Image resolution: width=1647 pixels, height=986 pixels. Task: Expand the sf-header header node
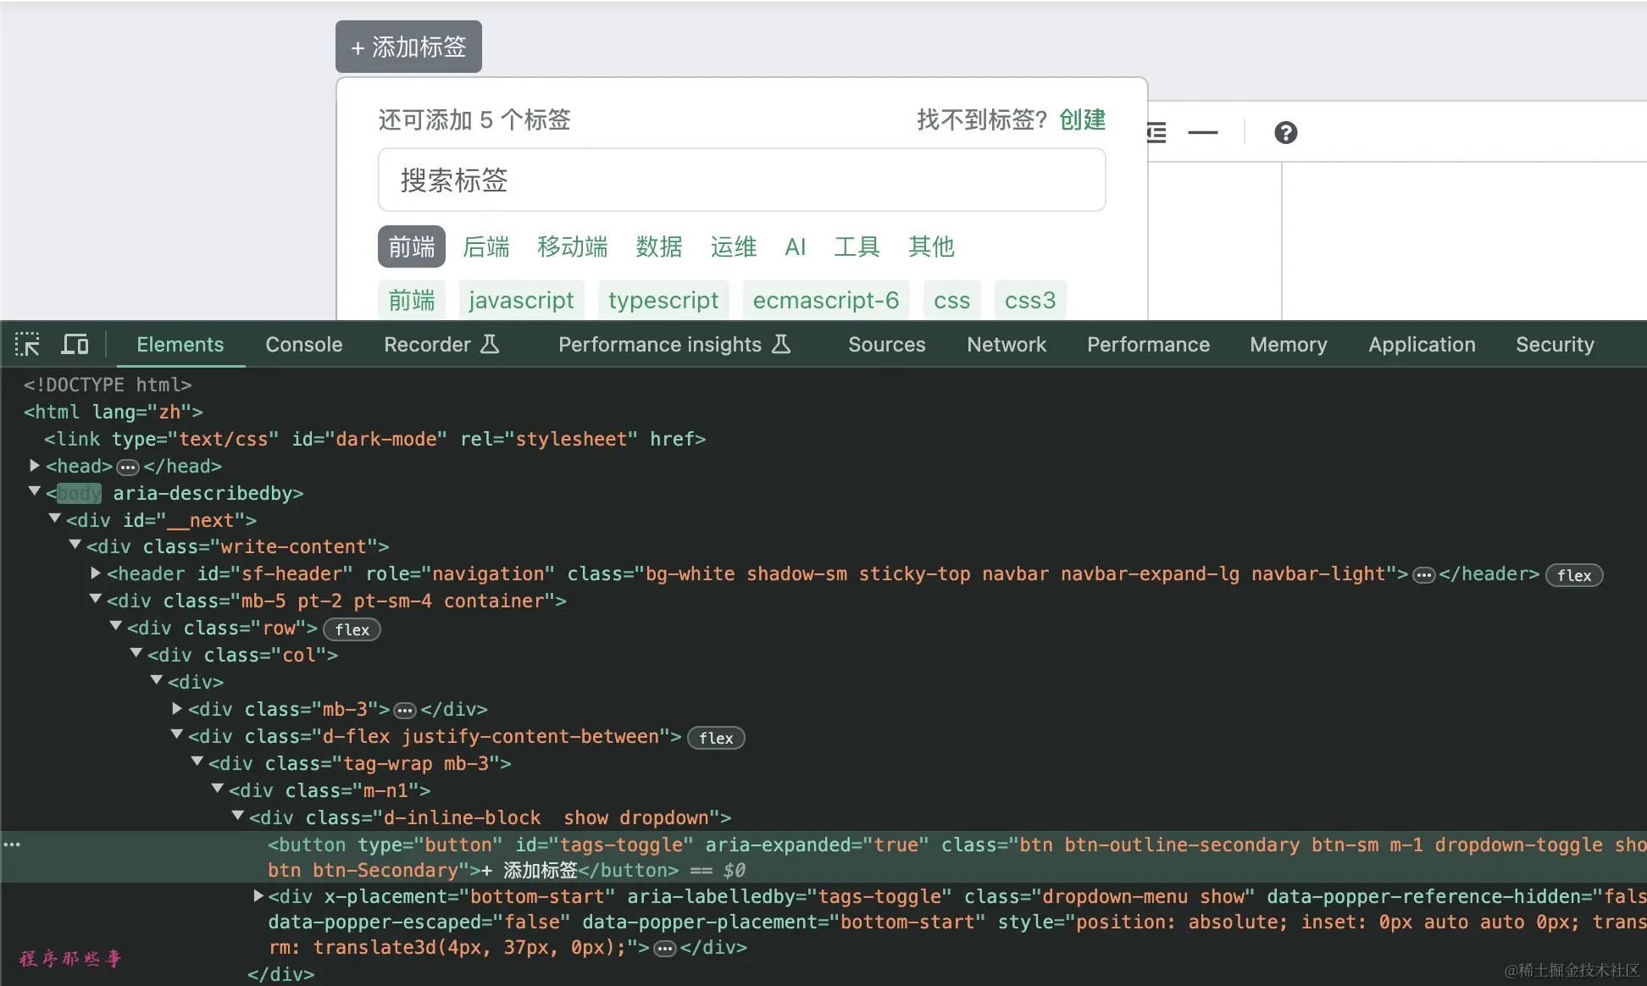pos(96,573)
